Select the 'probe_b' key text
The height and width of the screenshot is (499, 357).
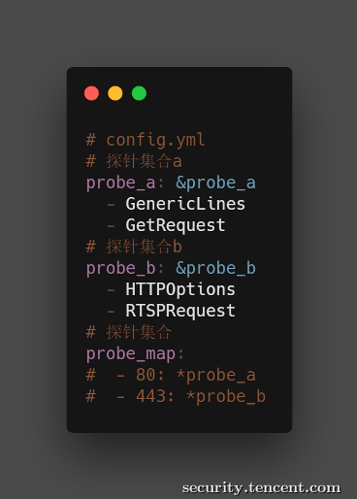coord(120,269)
